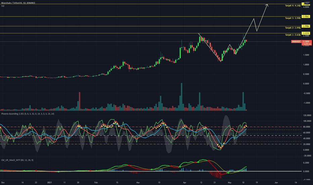Image resolution: width=313 pixels, height=185 pixels.
Task: Click the 1.5000 price axis value
Action: [x=306, y=55]
